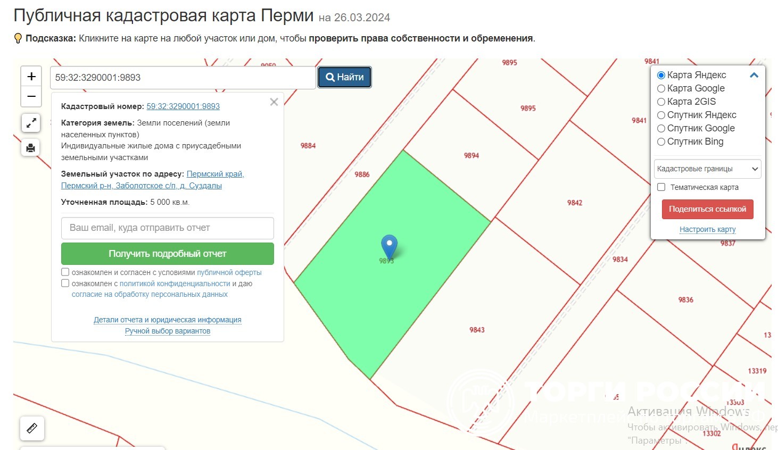Zoom out the map with minus button
Screen dimensions: 778x450
[x=31, y=96]
